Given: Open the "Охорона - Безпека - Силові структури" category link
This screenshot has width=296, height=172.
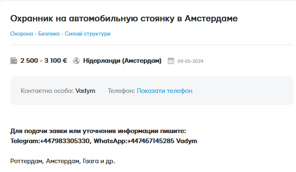Looking at the screenshot, I should click(x=60, y=33).
